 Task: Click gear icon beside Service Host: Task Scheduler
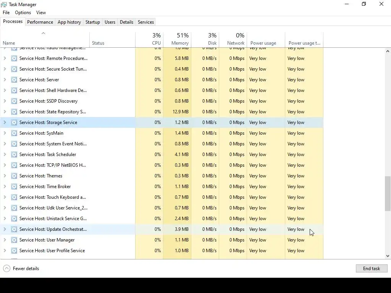[14, 155]
